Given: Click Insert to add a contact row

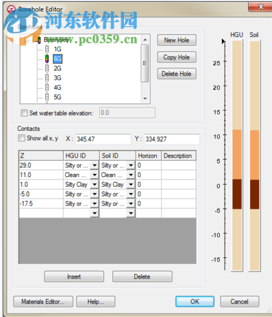Looking at the screenshot, I should (74, 277).
